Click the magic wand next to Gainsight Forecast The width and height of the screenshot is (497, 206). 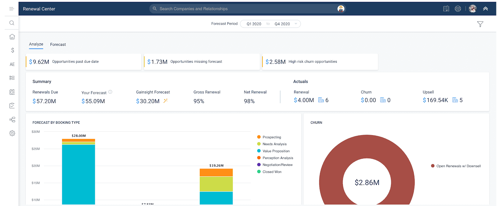pyautogui.click(x=166, y=101)
